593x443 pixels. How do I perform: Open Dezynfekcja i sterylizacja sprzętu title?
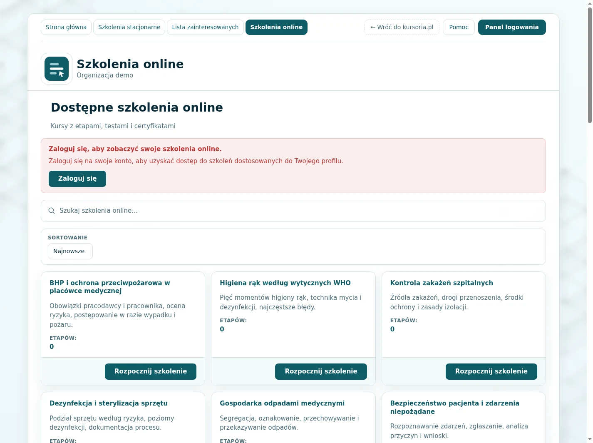click(x=109, y=403)
